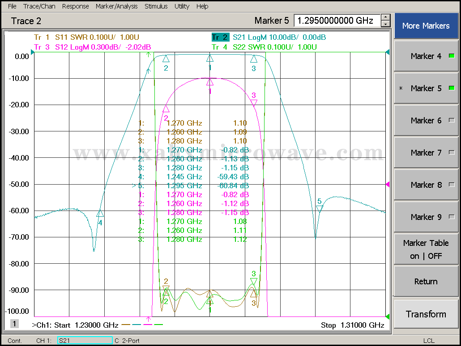This screenshot has height=346, width=461.
Task: Click the 1.245 GHz marker 4 row
Action: (193, 177)
